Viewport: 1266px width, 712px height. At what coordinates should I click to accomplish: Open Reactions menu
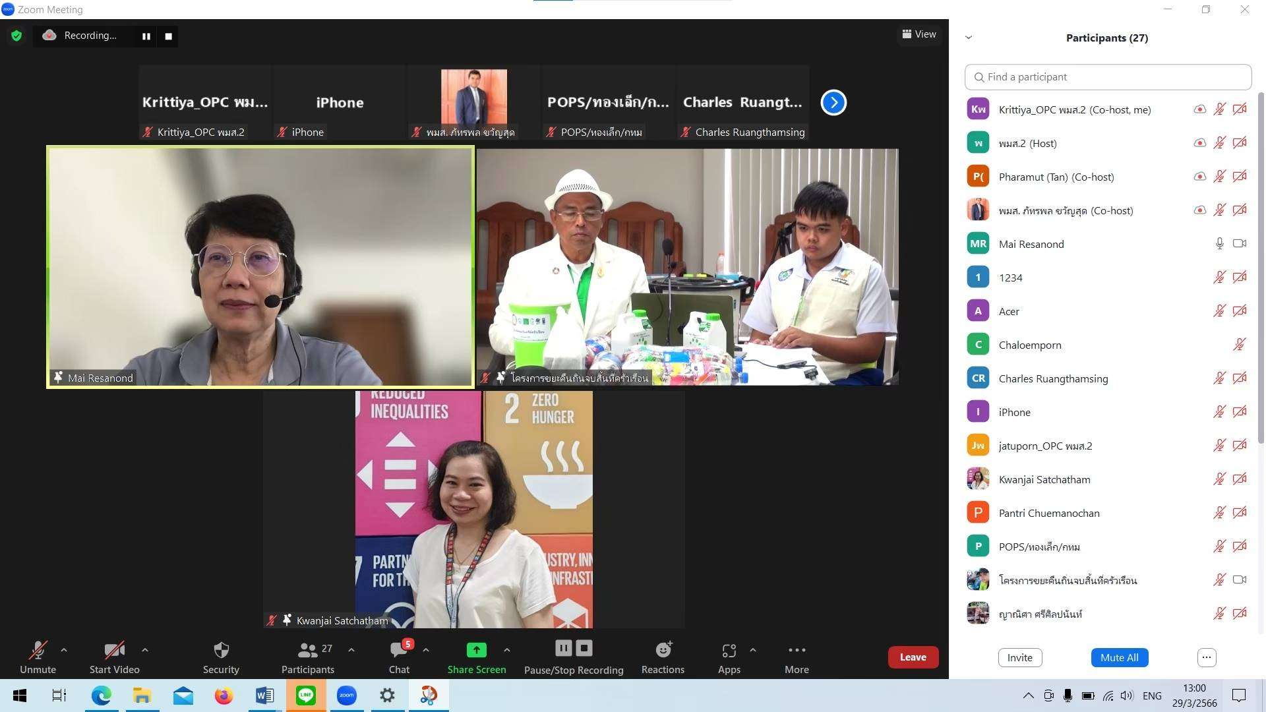(663, 657)
